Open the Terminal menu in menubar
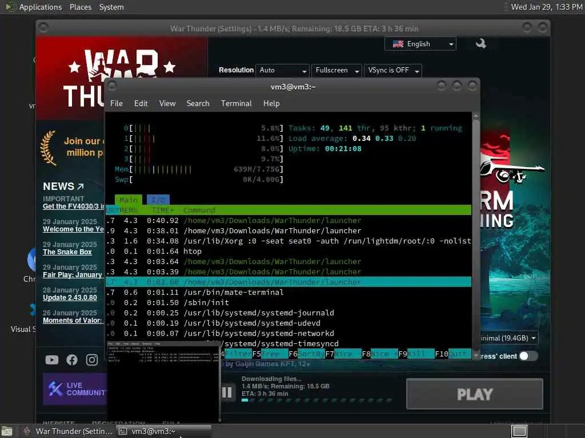 click(236, 104)
